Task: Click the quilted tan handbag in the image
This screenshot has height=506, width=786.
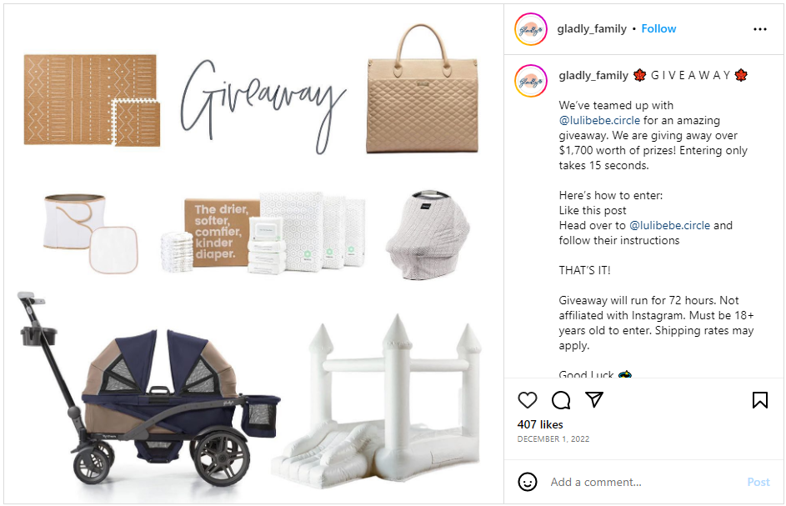Action: pos(423,88)
